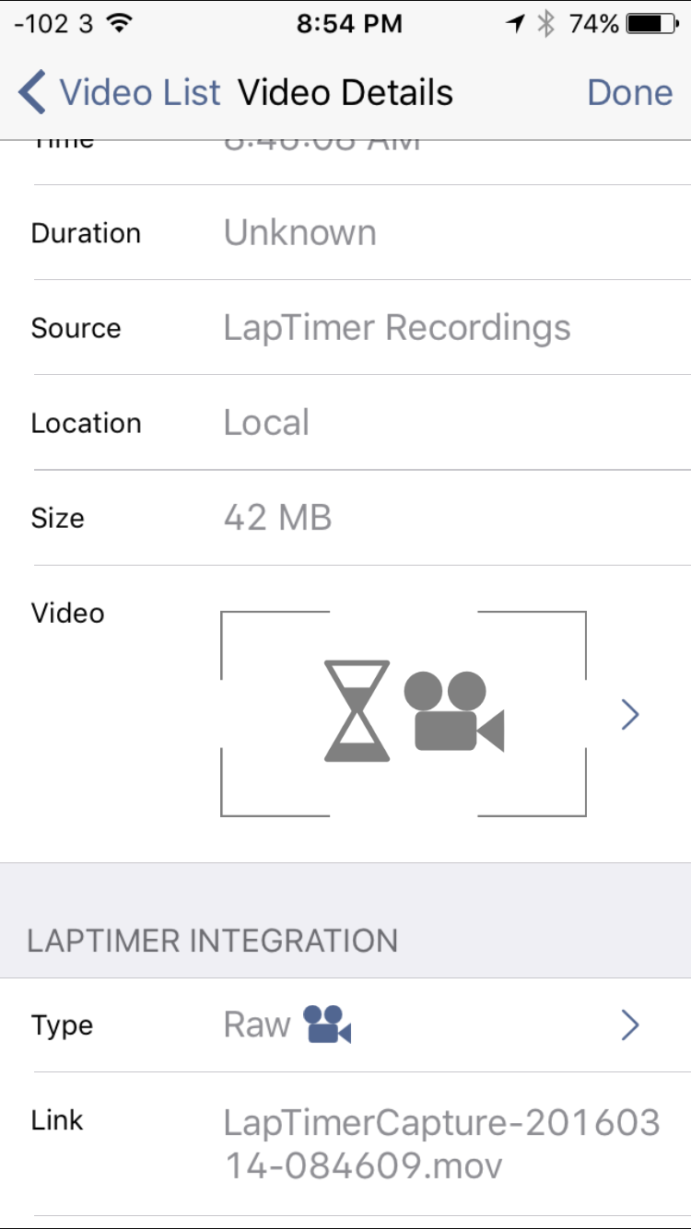Image resolution: width=691 pixels, height=1229 pixels.
Task: Select the Size 42 MB row
Action: [x=345, y=517]
